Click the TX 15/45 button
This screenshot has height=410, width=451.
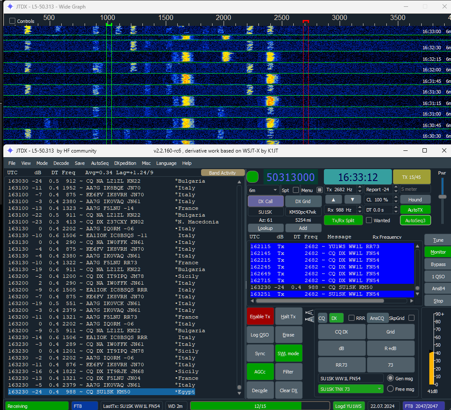point(411,177)
